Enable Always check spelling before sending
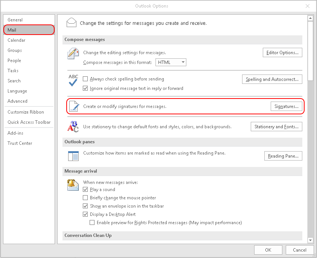Screen dimensions: 317x258 (85, 79)
